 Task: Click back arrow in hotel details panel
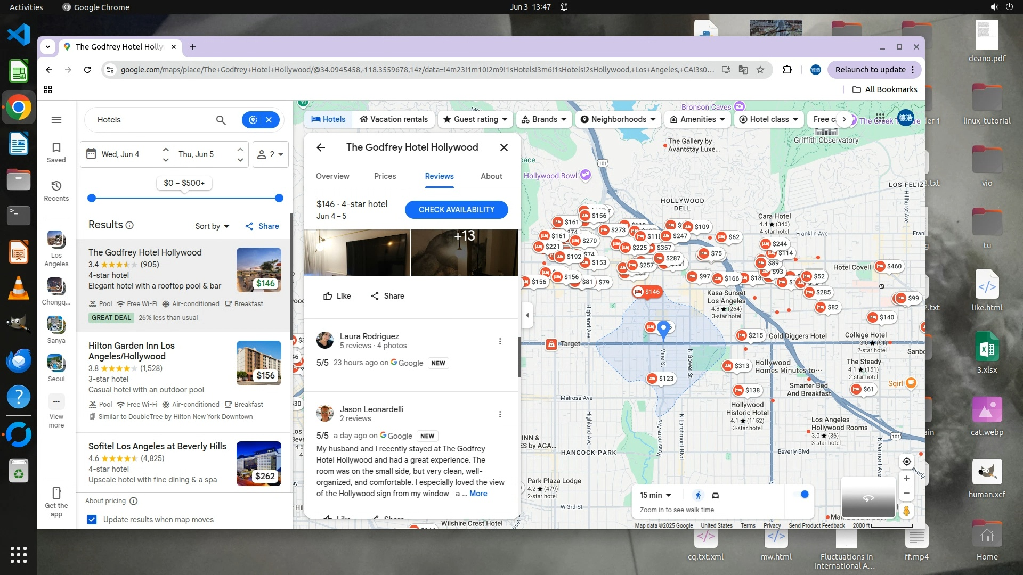321,147
